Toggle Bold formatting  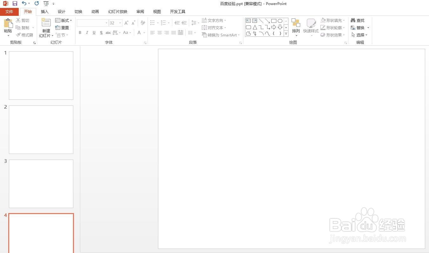pos(80,33)
